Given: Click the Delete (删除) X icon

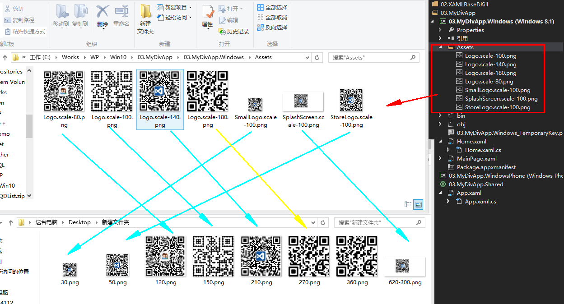Looking at the screenshot, I should pos(103,12).
